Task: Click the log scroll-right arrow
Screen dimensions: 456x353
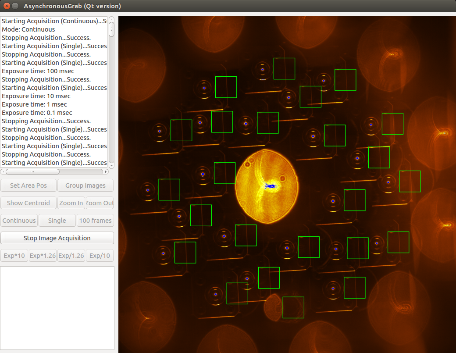Action: click(106, 171)
